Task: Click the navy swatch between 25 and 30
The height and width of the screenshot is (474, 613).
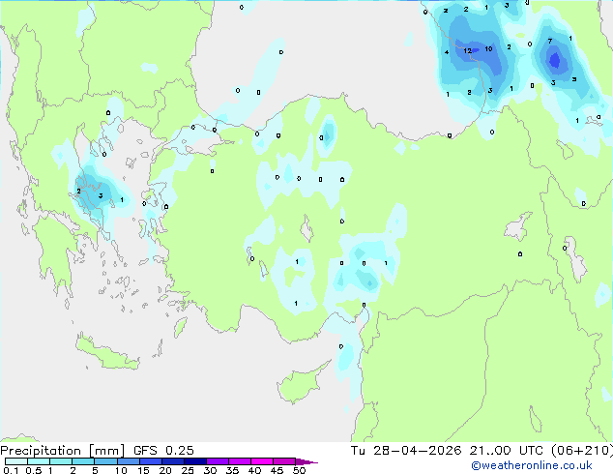Action: pyautogui.click(x=194, y=461)
